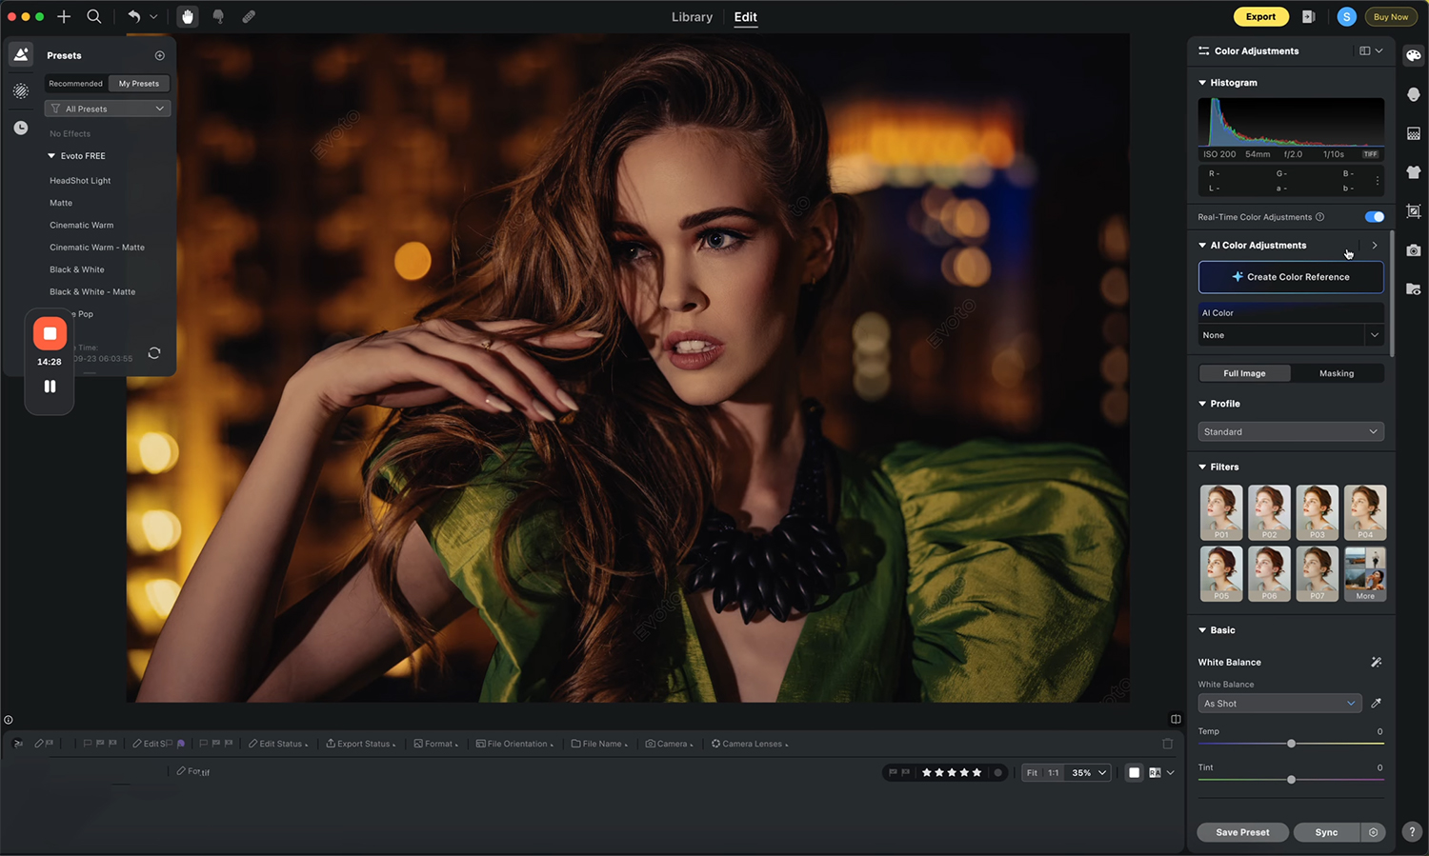1429x856 pixels.
Task: Refresh presets with the circular arrow icon
Action: click(x=154, y=353)
